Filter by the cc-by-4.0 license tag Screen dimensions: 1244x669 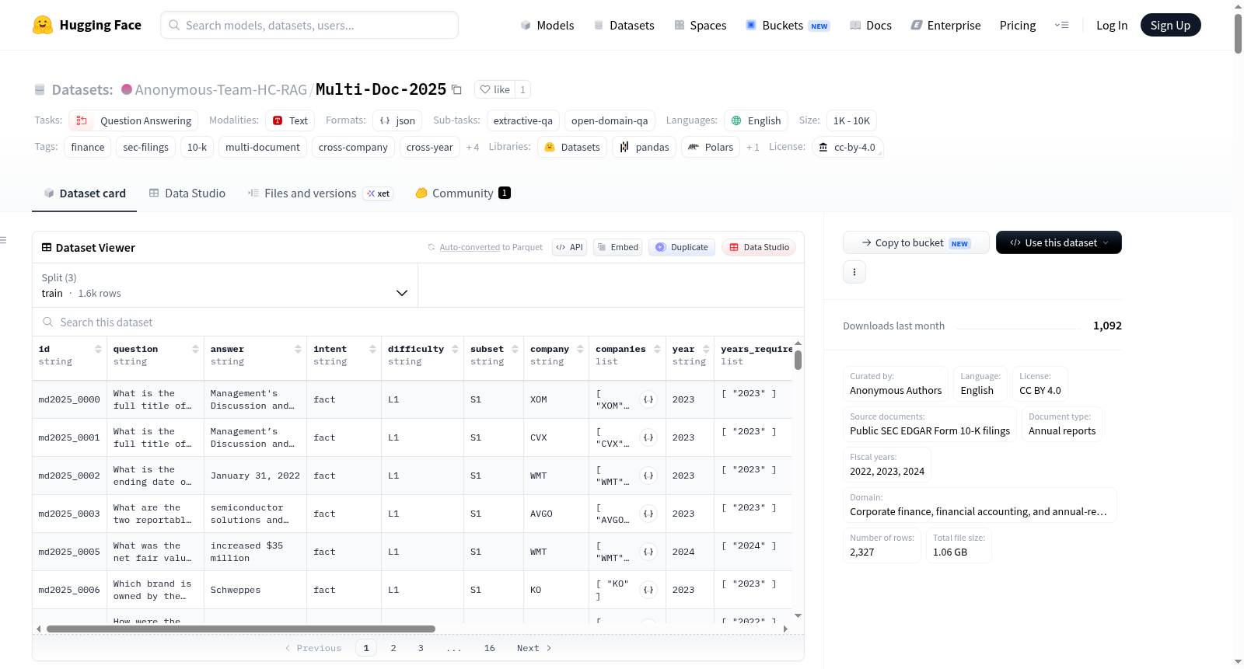click(x=847, y=147)
